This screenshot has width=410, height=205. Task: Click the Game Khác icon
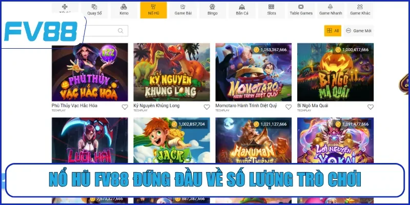[x=360, y=7]
